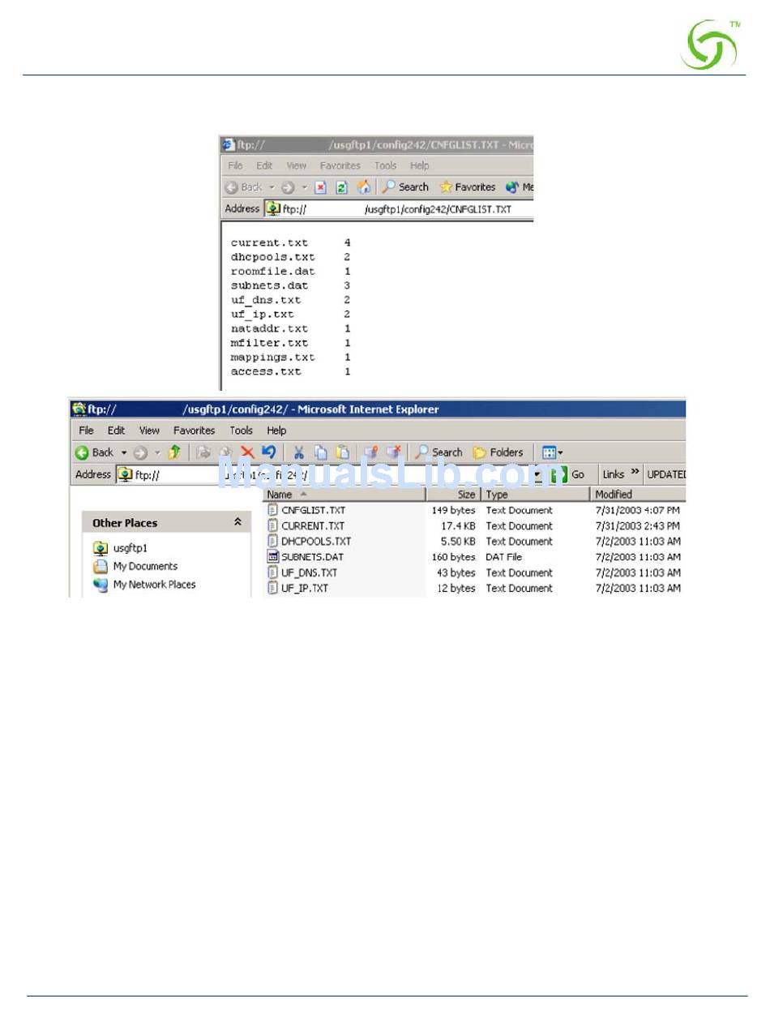Open the View menu in the CNFGLIST.TXT window

(x=296, y=165)
